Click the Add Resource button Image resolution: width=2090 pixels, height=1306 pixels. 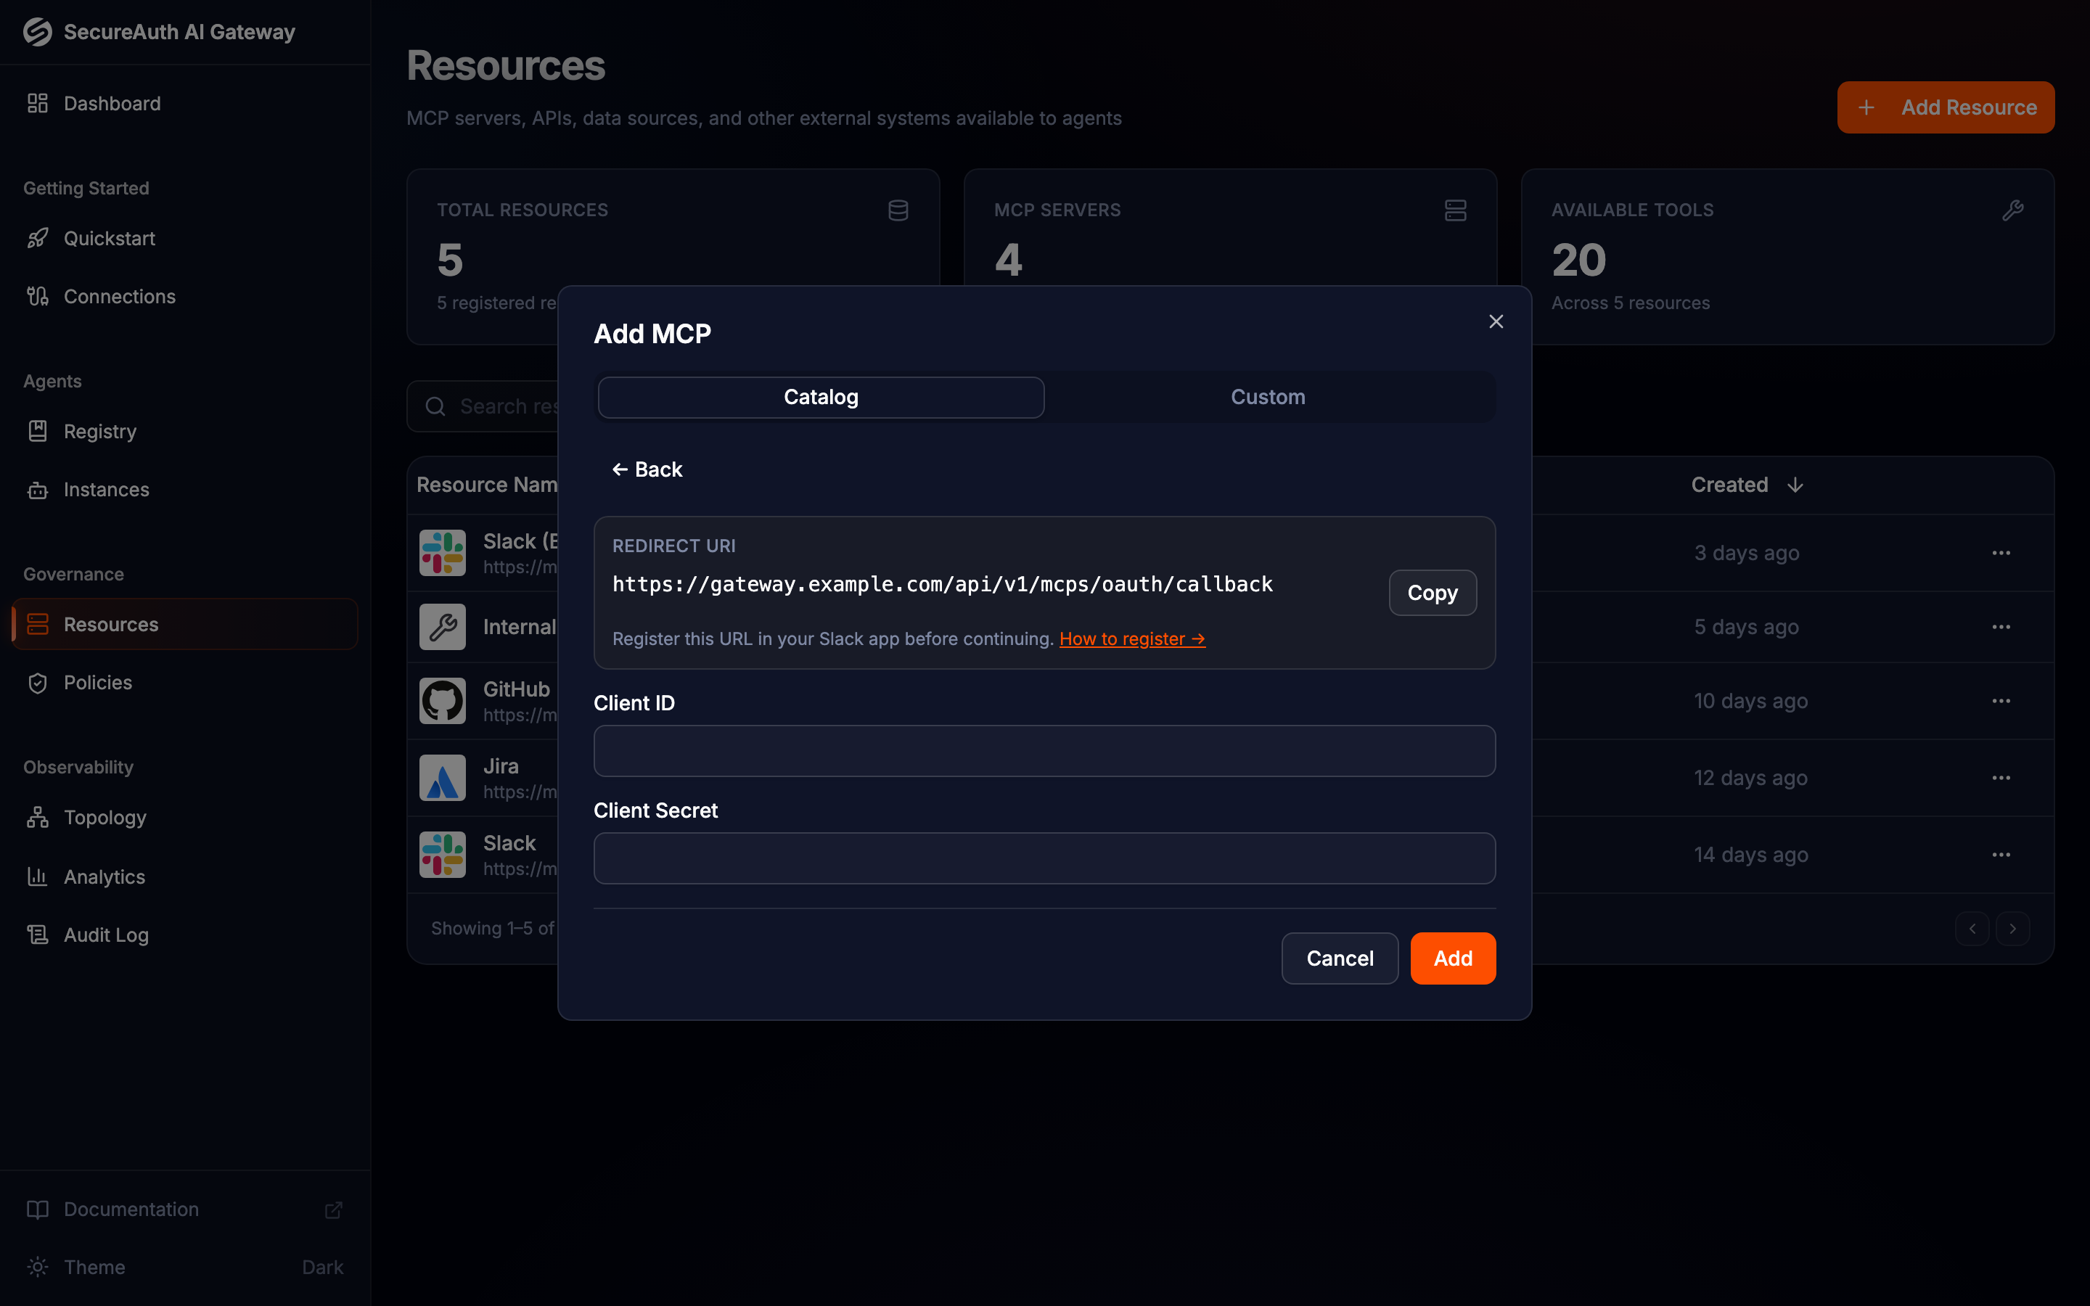(x=1945, y=108)
